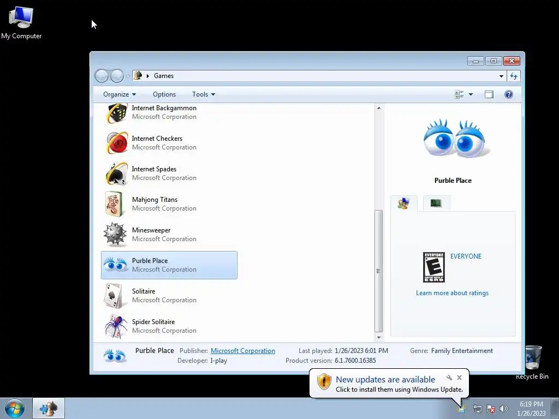Expand the breadcrumb arrow before Games

coord(147,76)
